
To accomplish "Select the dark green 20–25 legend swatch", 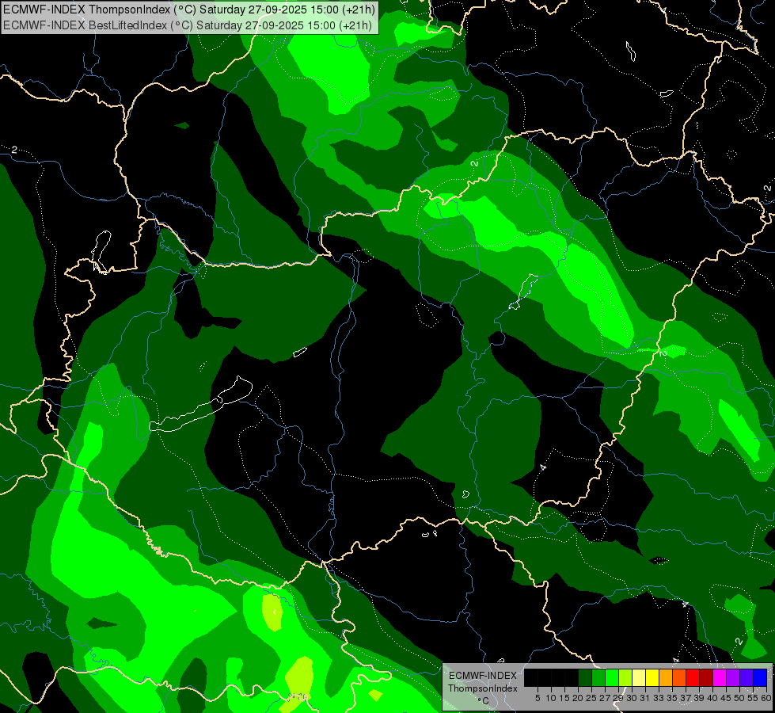I will point(585,677).
